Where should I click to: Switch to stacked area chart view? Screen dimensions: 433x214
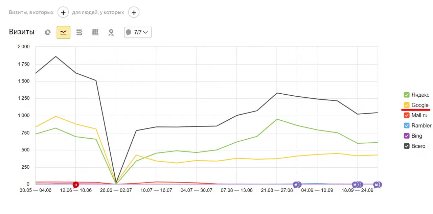click(x=79, y=32)
